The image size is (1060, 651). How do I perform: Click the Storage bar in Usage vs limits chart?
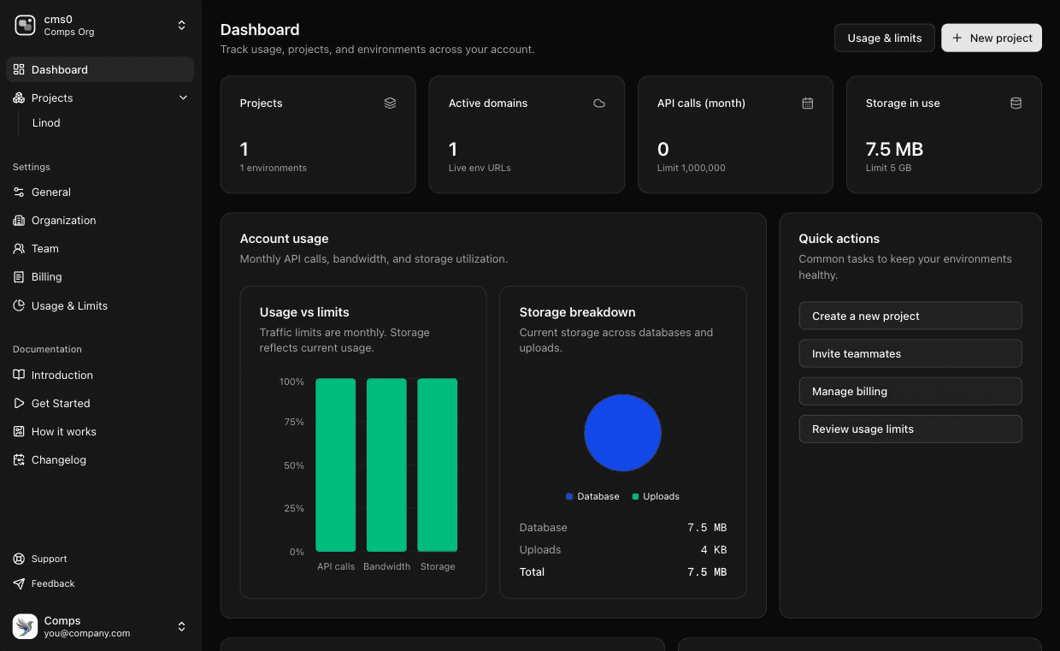pyautogui.click(x=437, y=465)
